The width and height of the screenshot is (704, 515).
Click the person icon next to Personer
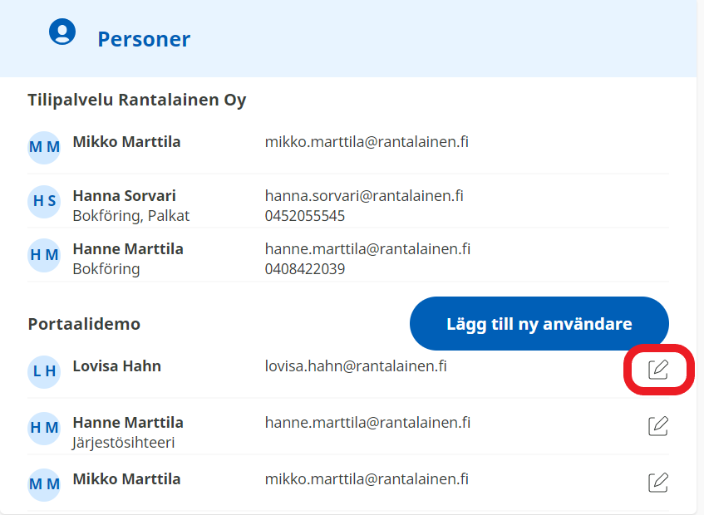click(62, 32)
